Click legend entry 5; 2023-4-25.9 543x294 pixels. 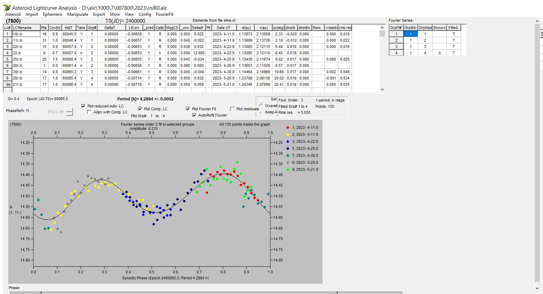pyautogui.click(x=305, y=148)
